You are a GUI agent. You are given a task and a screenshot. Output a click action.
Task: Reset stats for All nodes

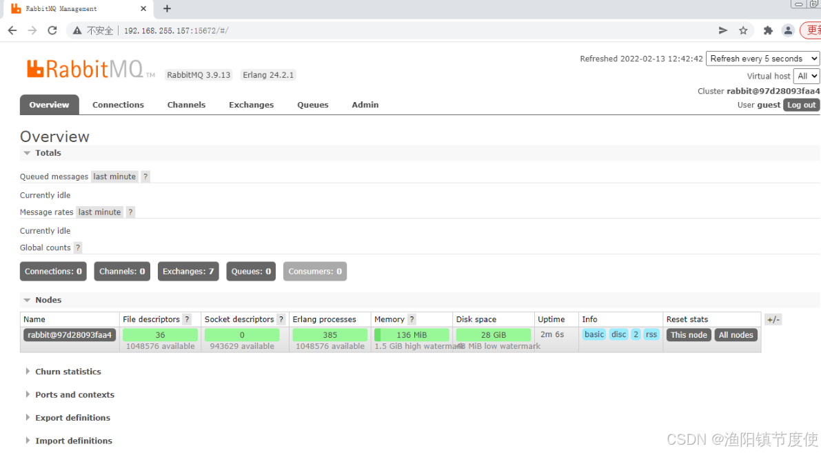[x=736, y=335]
